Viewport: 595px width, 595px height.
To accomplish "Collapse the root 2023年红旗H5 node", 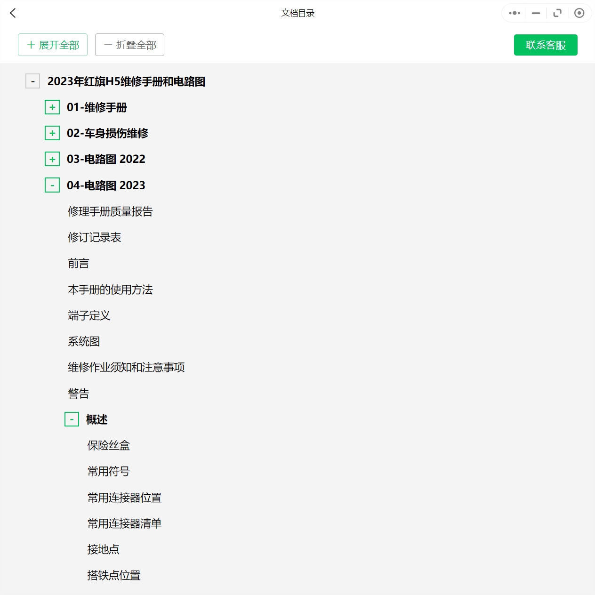I will tap(32, 81).
